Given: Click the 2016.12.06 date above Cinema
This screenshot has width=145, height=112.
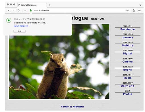Looking at the screenshot, I should pyautogui.click(x=128, y=59).
